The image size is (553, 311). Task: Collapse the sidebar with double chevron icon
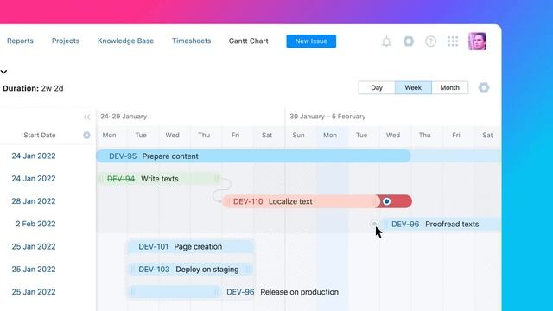point(86,117)
